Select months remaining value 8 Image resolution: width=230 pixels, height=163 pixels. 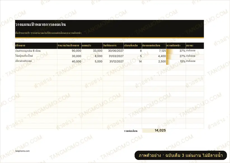point(141,51)
